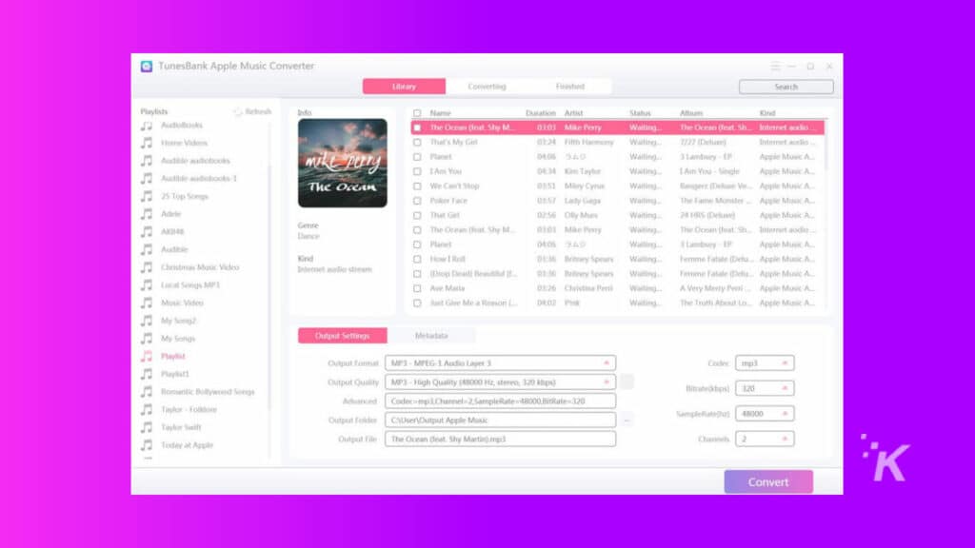Select the Output Settings tab
Screen dimensions: 975x548
[x=342, y=336]
